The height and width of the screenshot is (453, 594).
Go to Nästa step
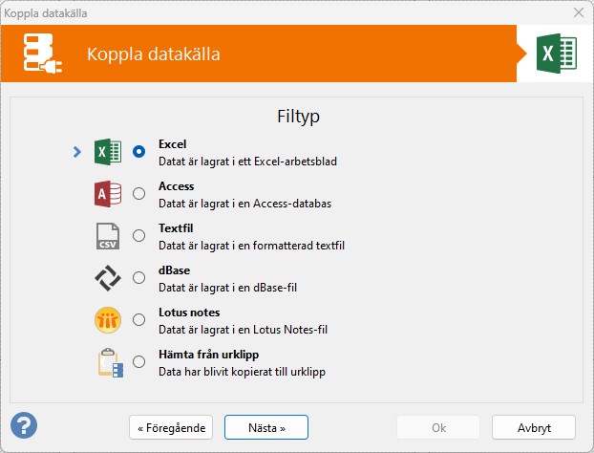tap(266, 427)
